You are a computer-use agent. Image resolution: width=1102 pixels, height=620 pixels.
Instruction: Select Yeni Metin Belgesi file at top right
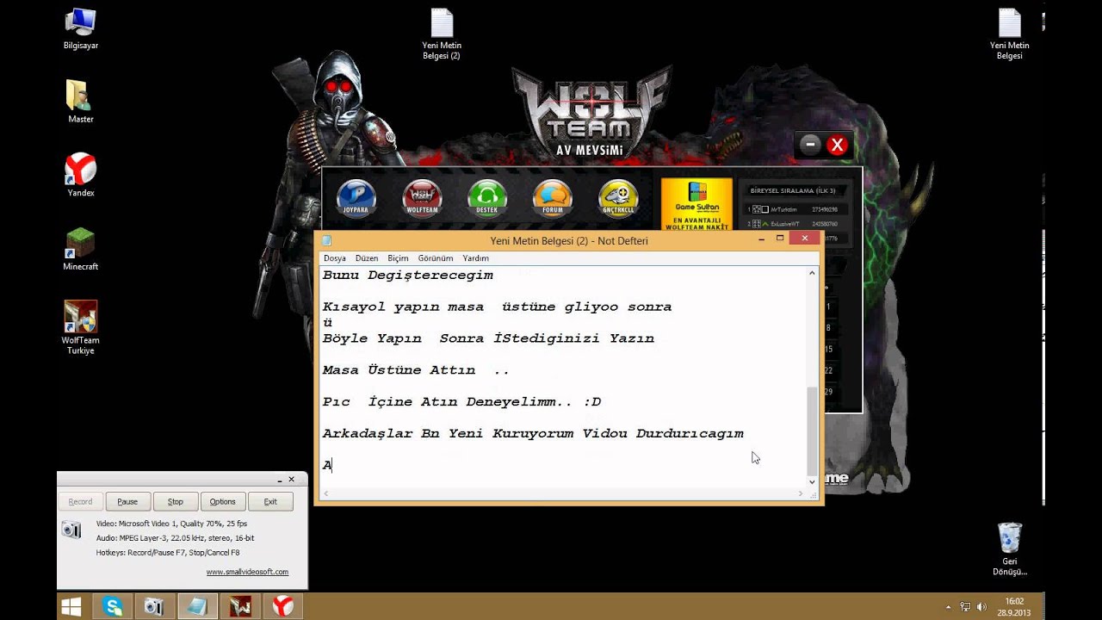click(x=1010, y=34)
